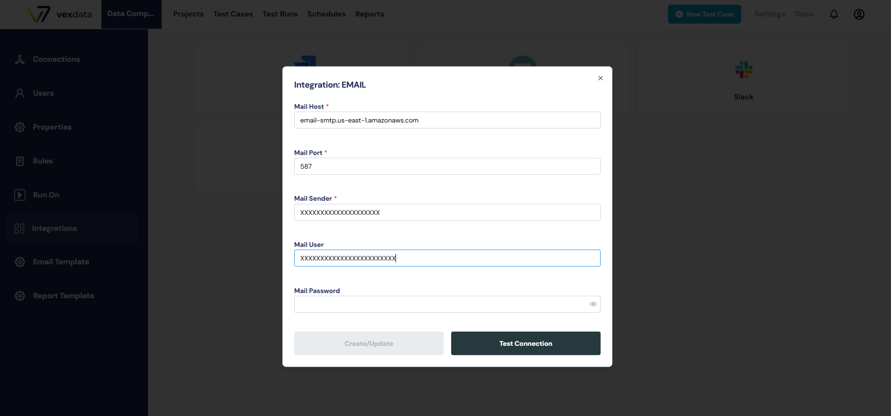Open notifications bell icon
Screen dimensions: 891x416
coord(833,14)
